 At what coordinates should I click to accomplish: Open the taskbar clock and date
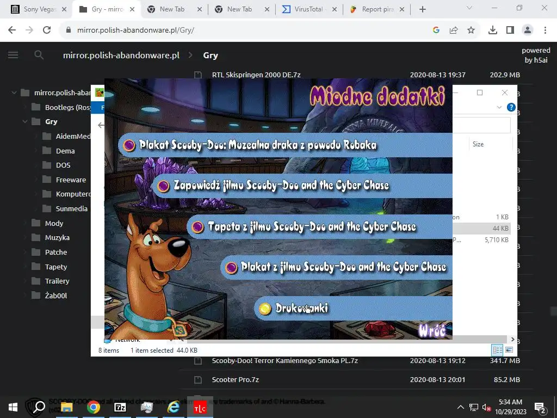pyautogui.click(x=510, y=407)
